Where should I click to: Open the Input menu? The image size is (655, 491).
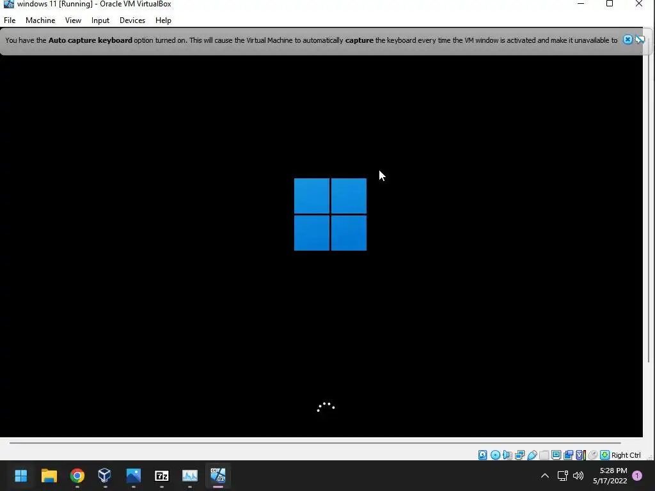pos(100,20)
